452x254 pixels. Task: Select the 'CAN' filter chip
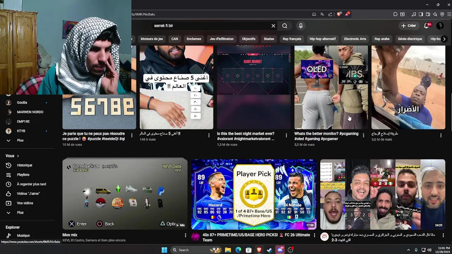[175, 39]
